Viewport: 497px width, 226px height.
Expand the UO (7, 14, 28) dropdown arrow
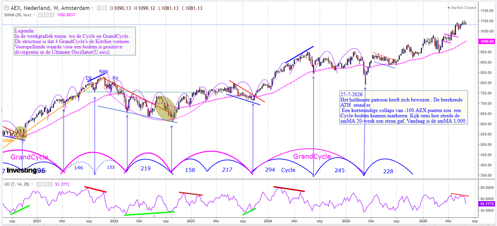[x=32, y=184]
